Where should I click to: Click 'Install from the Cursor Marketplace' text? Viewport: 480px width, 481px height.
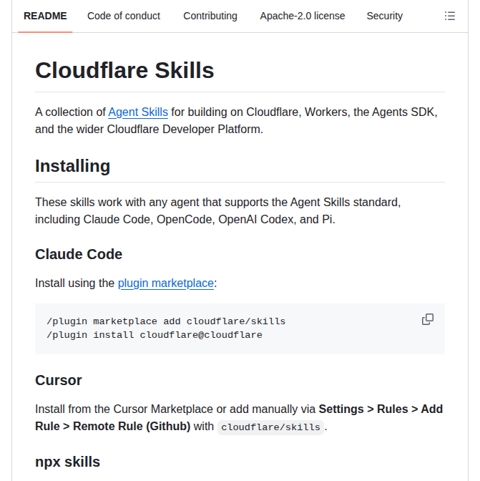[x=124, y=409]
